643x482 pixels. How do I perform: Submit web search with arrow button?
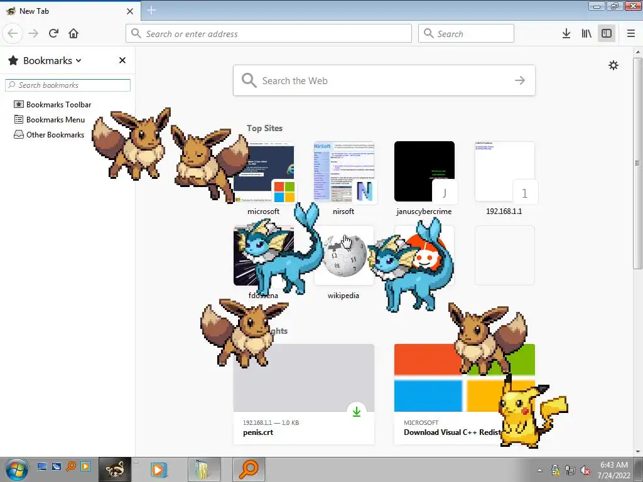(519, 80)
